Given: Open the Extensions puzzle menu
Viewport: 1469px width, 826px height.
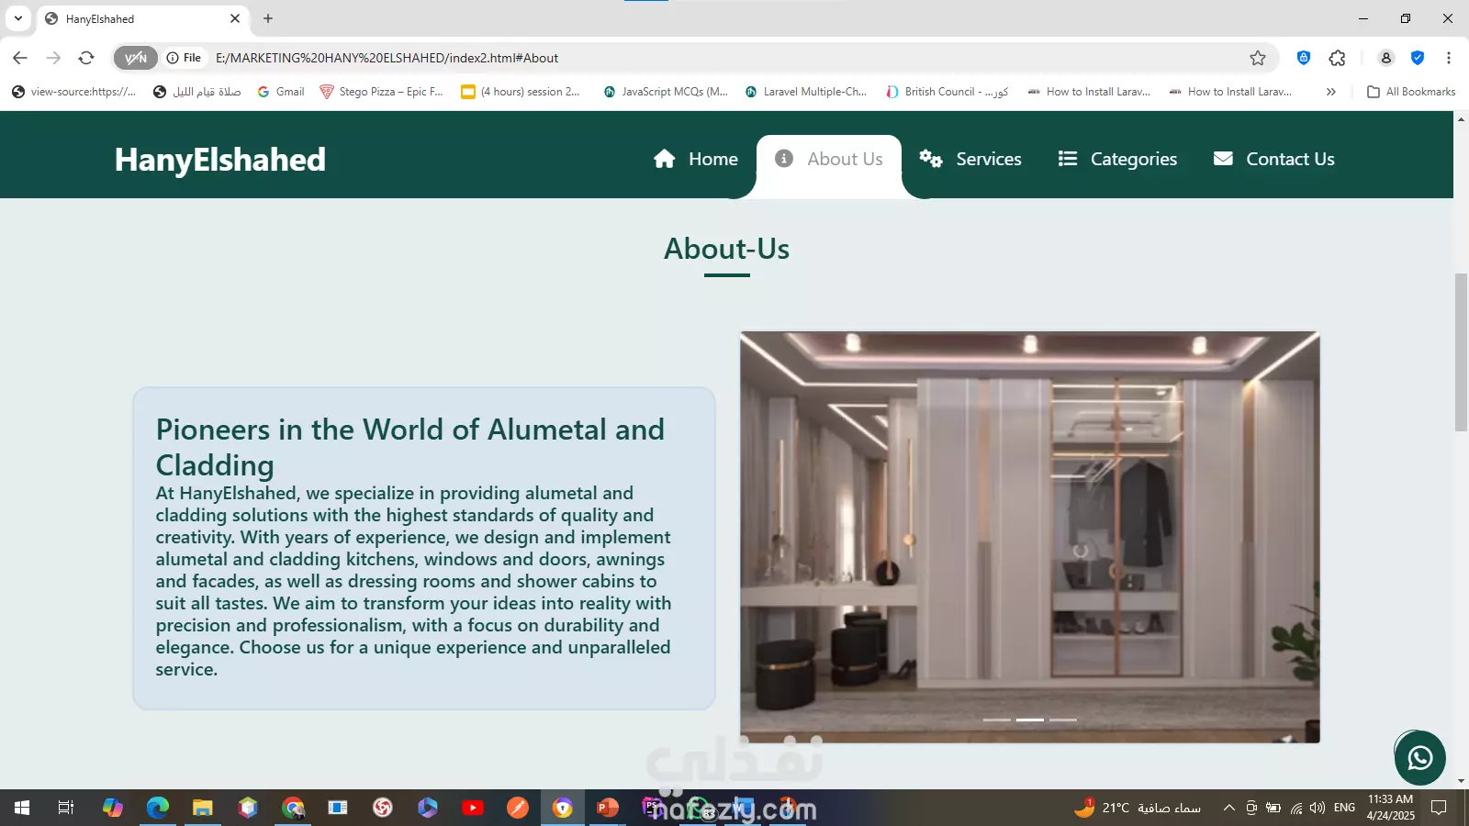Looking at the screenshot, I should [x=1338, y=58].
